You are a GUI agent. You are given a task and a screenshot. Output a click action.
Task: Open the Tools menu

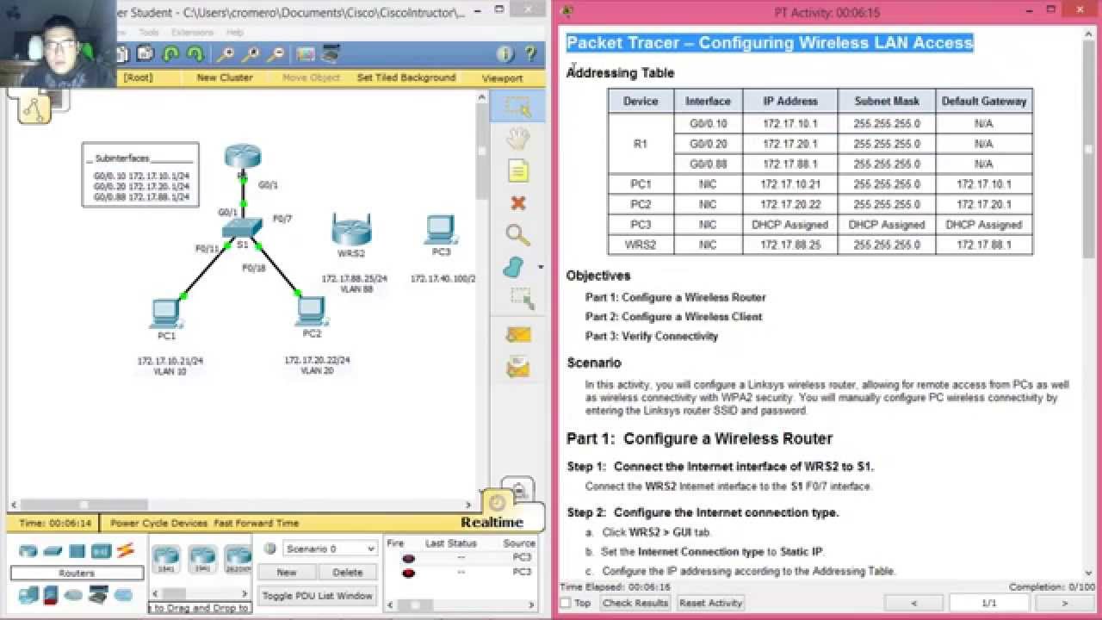click(x=149, y=32)
